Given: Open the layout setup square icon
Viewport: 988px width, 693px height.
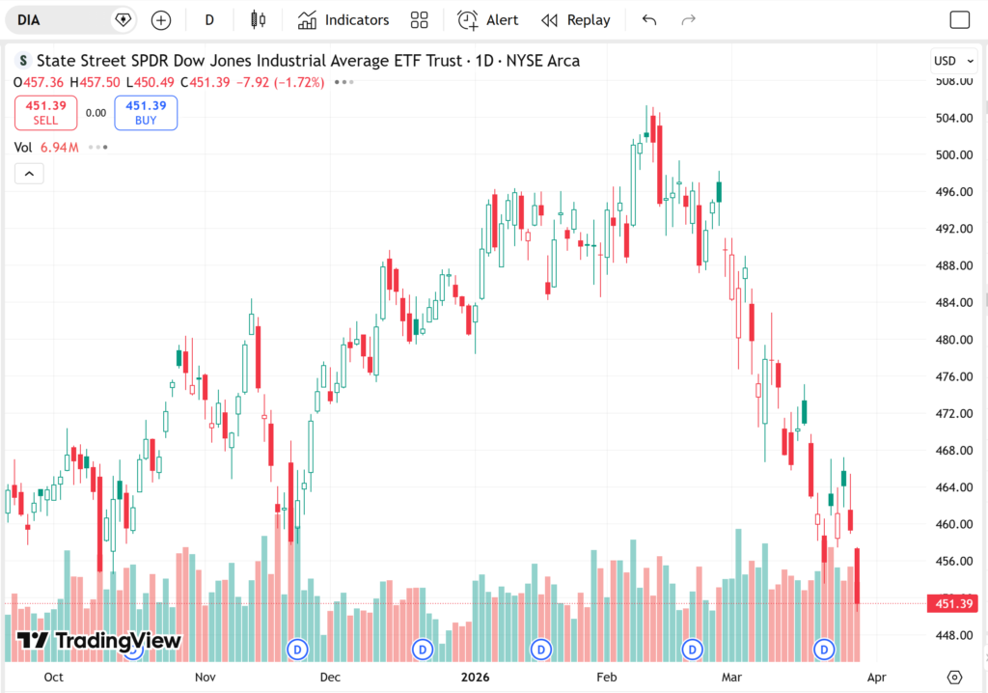Looking at the screenshot, I should [x=959, y=20].
